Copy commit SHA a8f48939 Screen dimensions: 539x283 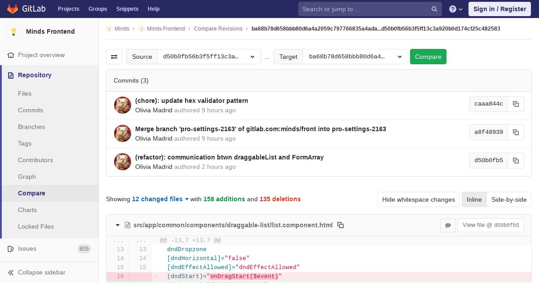[516, 132]
